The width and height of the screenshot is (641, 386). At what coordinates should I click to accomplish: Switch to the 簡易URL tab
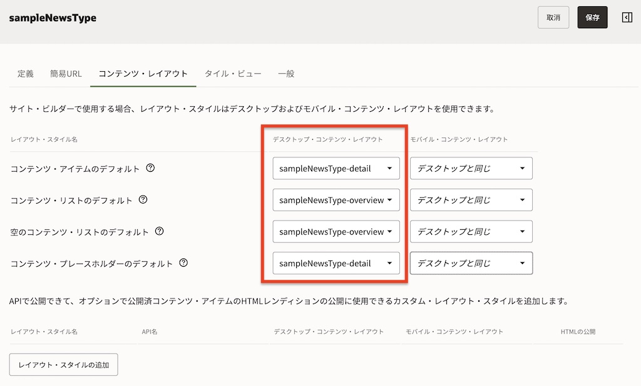pyautogui.click(x=66, y=74)
